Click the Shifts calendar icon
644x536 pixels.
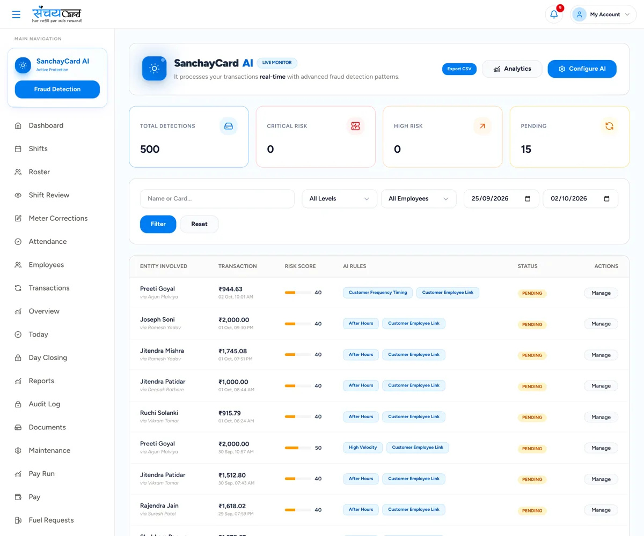(18, 149)
